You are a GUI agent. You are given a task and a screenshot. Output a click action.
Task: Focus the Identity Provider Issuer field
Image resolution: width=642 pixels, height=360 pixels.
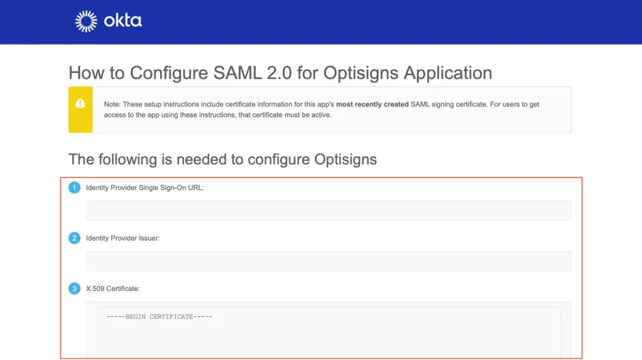pos(328,261)
